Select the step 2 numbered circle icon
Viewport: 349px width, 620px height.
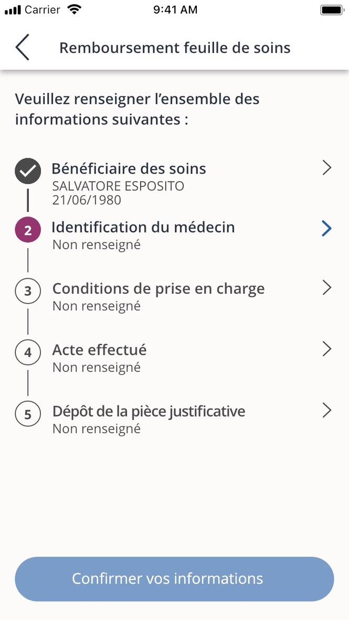(27, 230)
